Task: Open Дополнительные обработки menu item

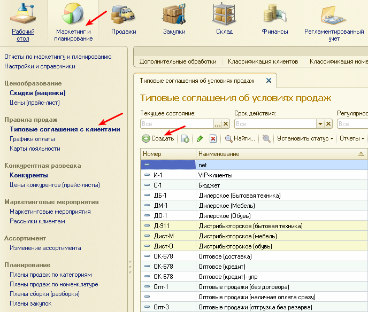Action: tap(178, 62)
